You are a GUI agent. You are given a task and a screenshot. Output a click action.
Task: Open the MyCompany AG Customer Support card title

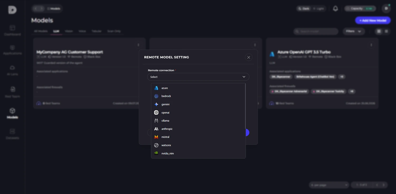70,52
